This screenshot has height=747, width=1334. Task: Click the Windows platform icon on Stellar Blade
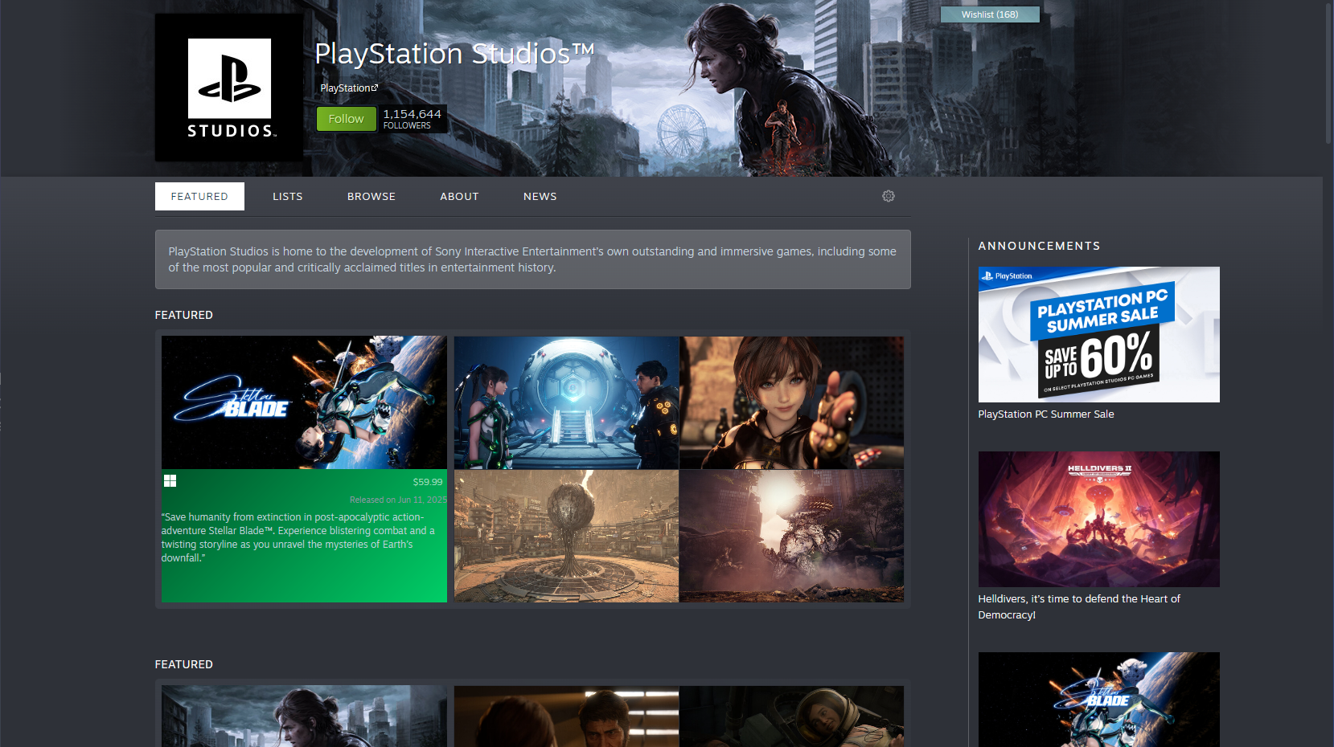point(170,481)
